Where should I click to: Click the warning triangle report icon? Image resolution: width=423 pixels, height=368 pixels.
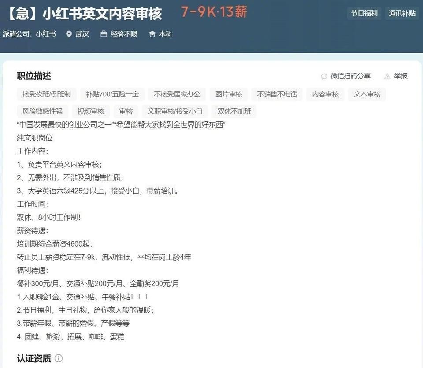387,76
